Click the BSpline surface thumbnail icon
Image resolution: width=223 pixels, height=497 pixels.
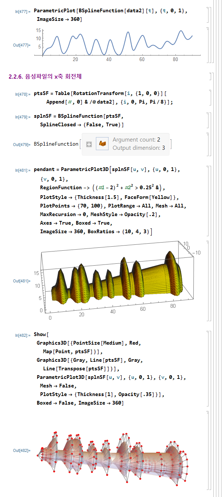[102, 144]
